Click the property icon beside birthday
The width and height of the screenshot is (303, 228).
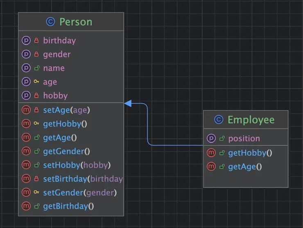(26, 40)
